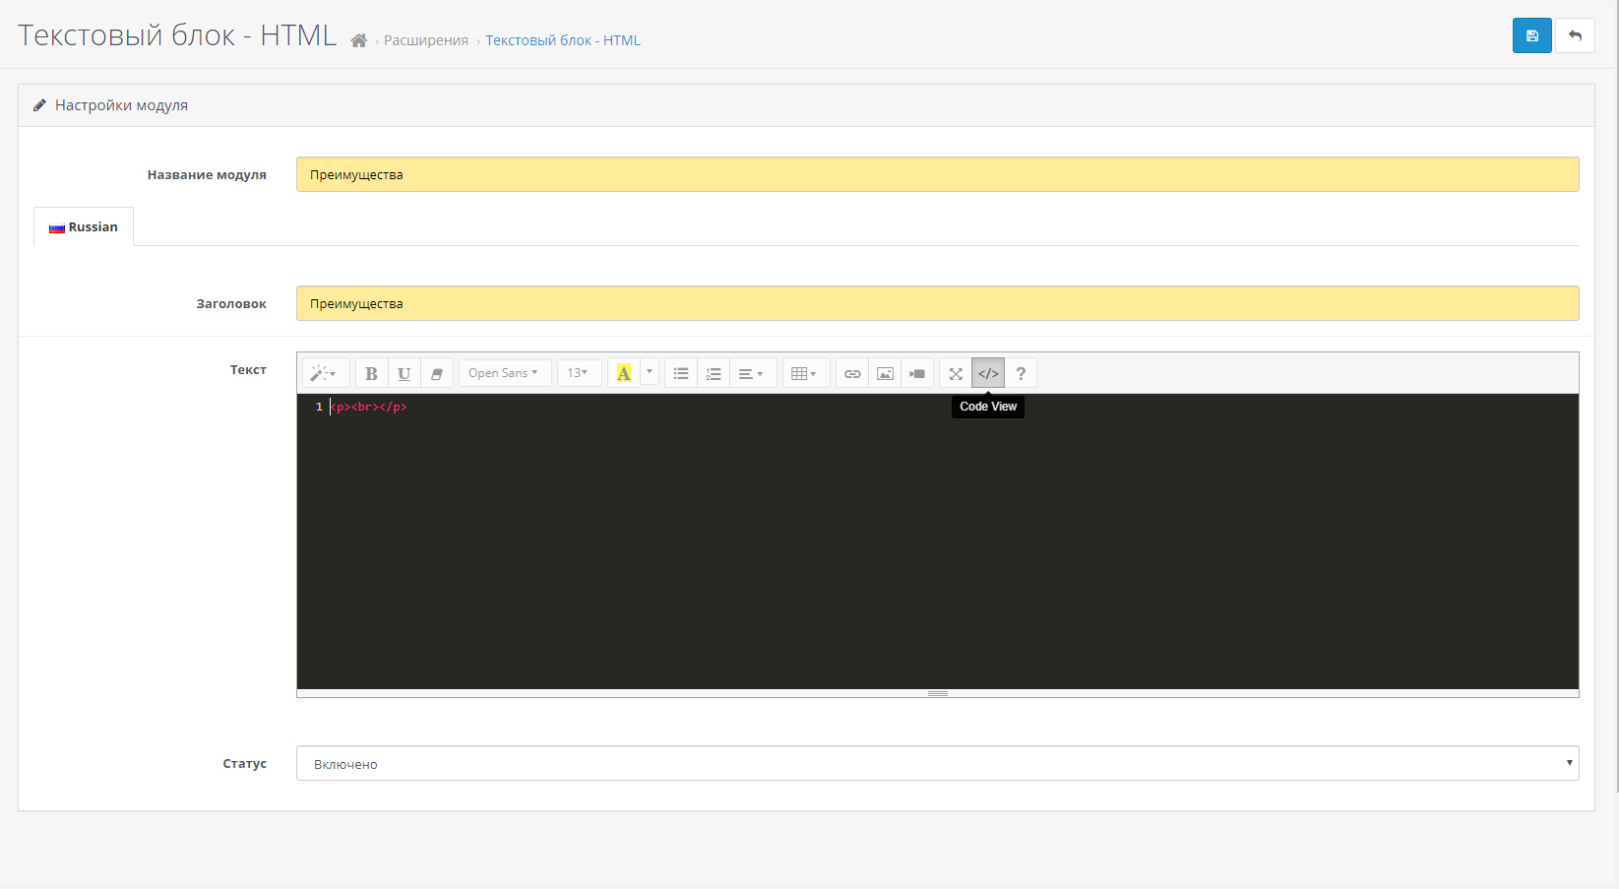Open the Расширения breadcrumb link
The width and height of the screenshot is (1619, 889).
pos(426,40)
